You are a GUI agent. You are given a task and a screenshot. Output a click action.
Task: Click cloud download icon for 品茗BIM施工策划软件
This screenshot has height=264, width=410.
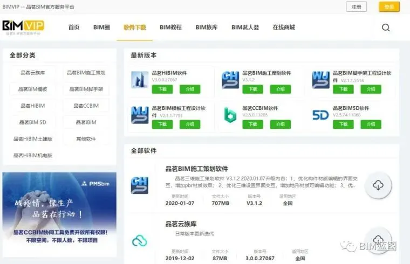point(378,185)
